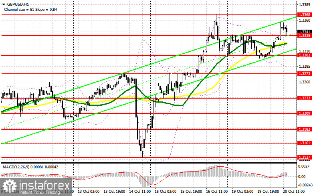Click the 1.3137 red price level label
The width and height of the screenshot is (313, 196).
(x=304, y=158)
